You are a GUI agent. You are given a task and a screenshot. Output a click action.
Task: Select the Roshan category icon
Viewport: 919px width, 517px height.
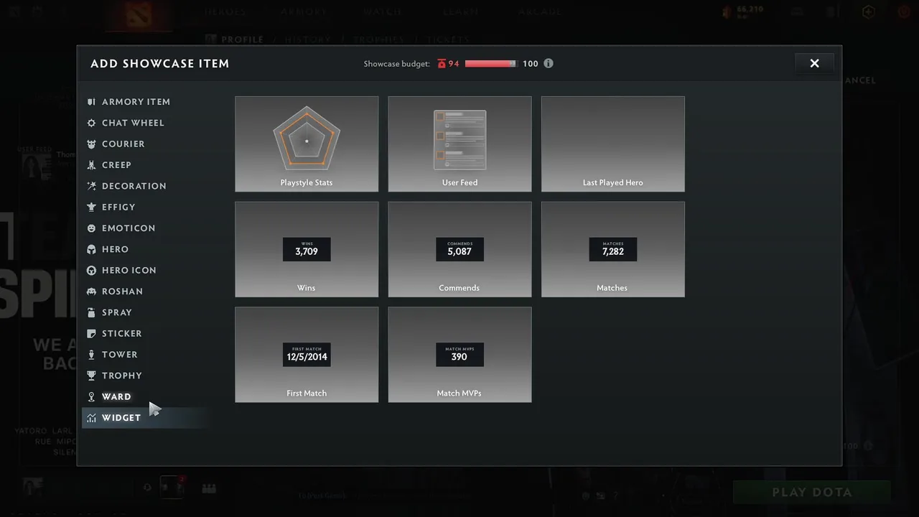point(91,292)
